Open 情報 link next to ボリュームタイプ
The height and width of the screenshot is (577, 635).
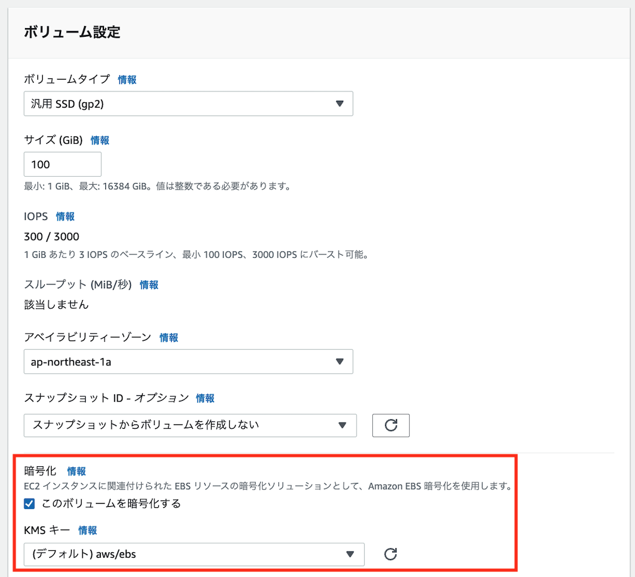click(127, 80)
